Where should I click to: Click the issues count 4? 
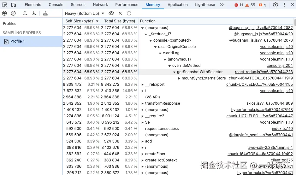click(263, 5)
